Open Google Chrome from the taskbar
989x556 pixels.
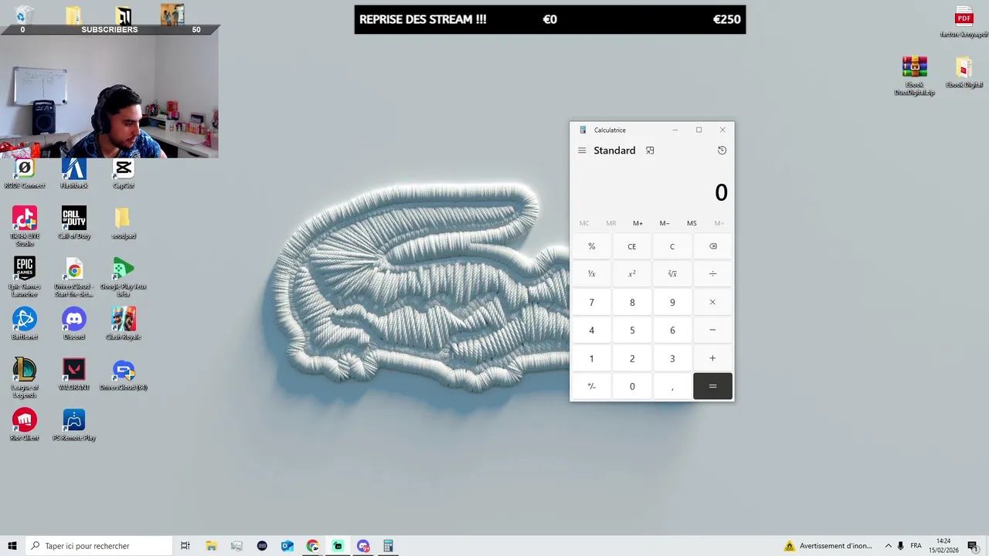tap(312, 546)
